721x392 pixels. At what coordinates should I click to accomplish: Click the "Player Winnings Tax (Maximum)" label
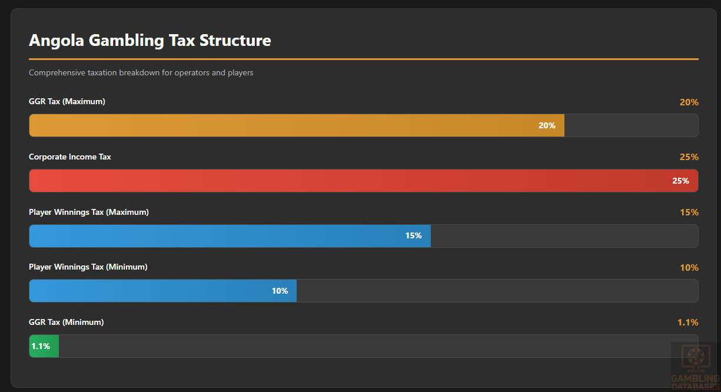[89, 212]
